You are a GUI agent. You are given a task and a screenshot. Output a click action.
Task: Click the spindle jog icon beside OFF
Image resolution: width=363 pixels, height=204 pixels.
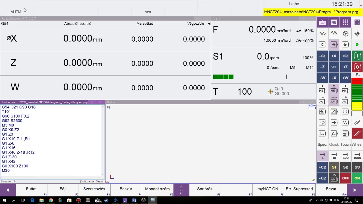tap(334, 178)
